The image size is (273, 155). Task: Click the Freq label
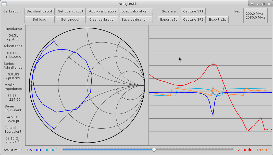tap(237, 11)
